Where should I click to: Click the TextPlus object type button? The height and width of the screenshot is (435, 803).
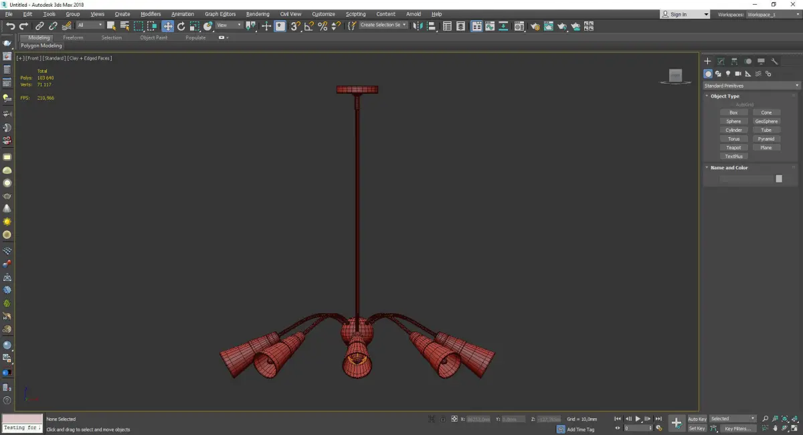coord(733,157)
